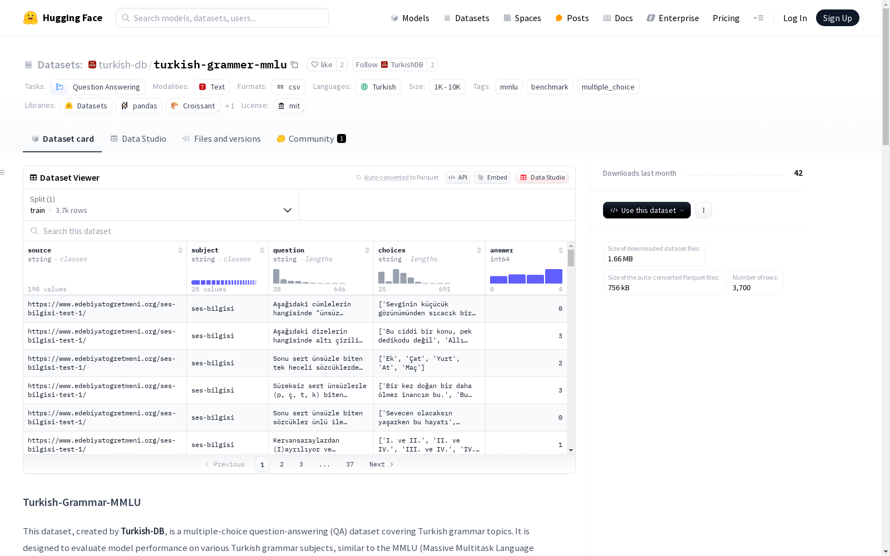Click the Sign Up button

click(837, 18)
